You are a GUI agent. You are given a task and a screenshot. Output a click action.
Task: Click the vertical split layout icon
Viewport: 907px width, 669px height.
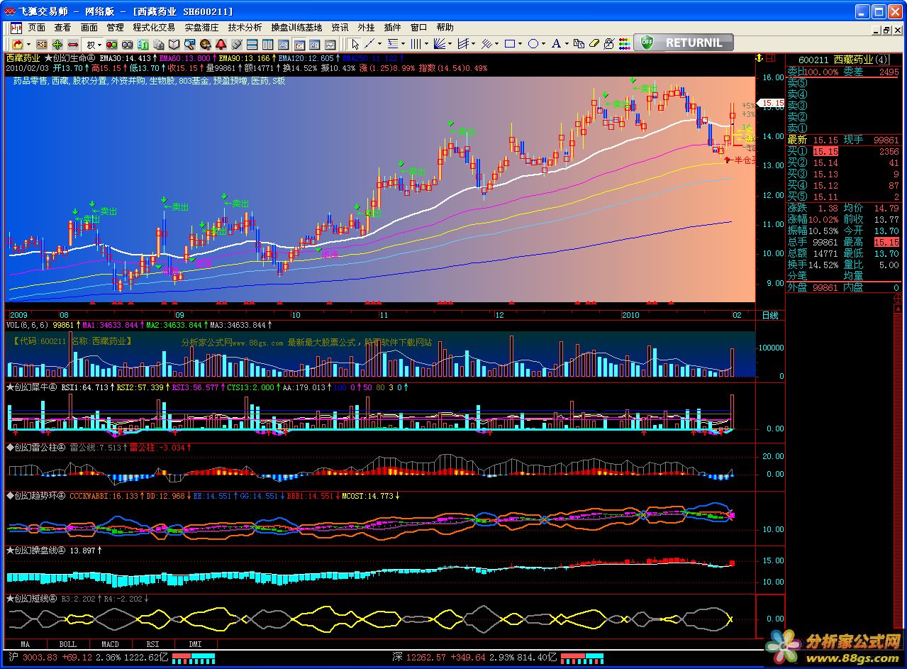click(267, 44)
